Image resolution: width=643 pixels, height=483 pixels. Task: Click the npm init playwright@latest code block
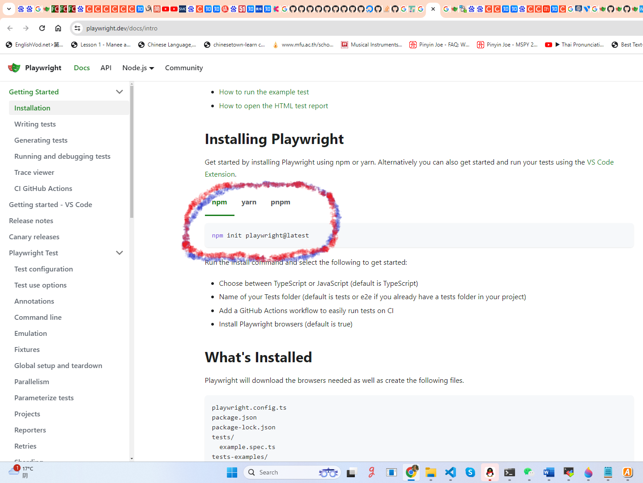(x=419, y=235)
